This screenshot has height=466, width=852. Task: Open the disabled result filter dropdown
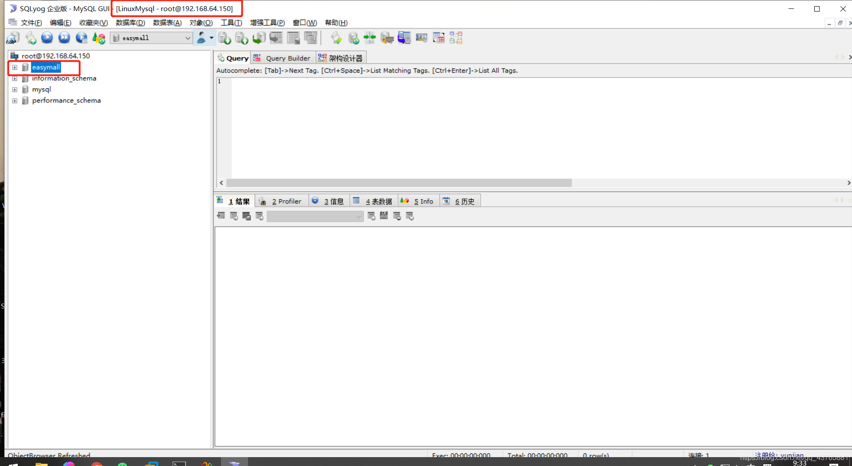(315, 216)
